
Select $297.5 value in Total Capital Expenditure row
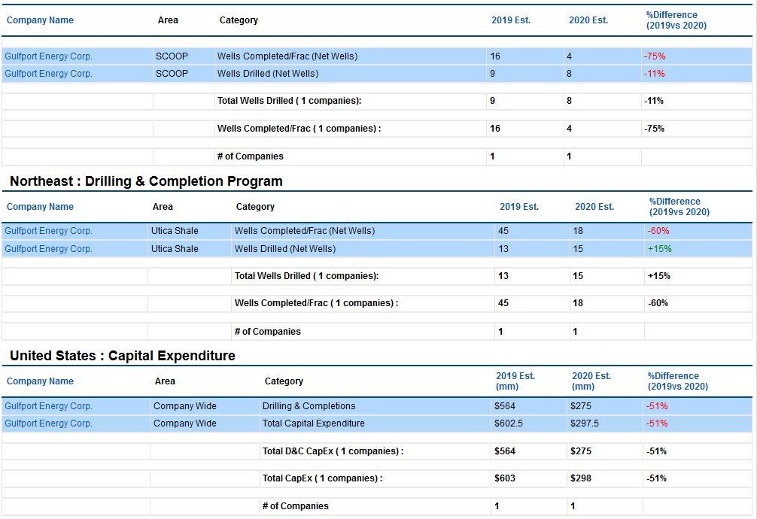[584, 423]
